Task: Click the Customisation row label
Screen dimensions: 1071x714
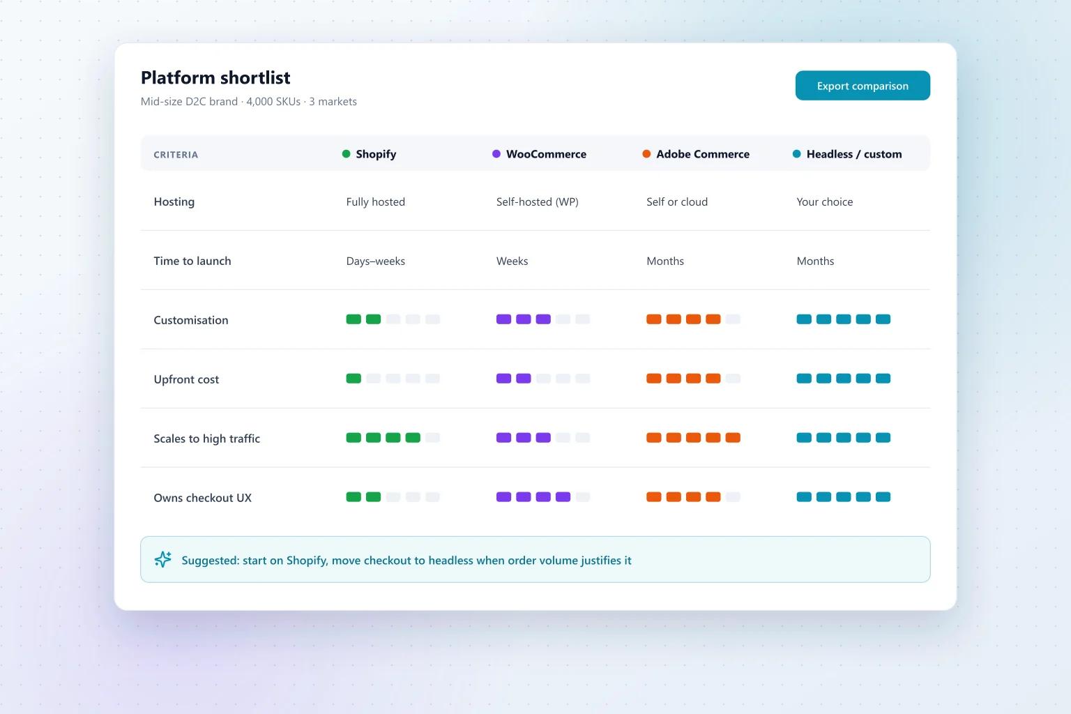Action: tap(191, 320)
